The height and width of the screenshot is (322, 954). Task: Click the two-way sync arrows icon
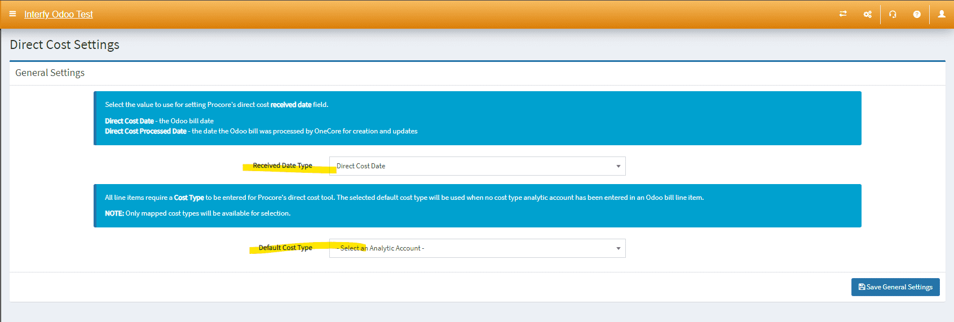[x=843, y=14]
